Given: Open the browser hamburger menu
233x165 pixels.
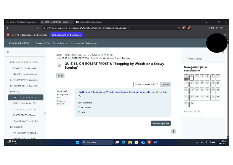Looking at the screenshot, I should [226, 28].
